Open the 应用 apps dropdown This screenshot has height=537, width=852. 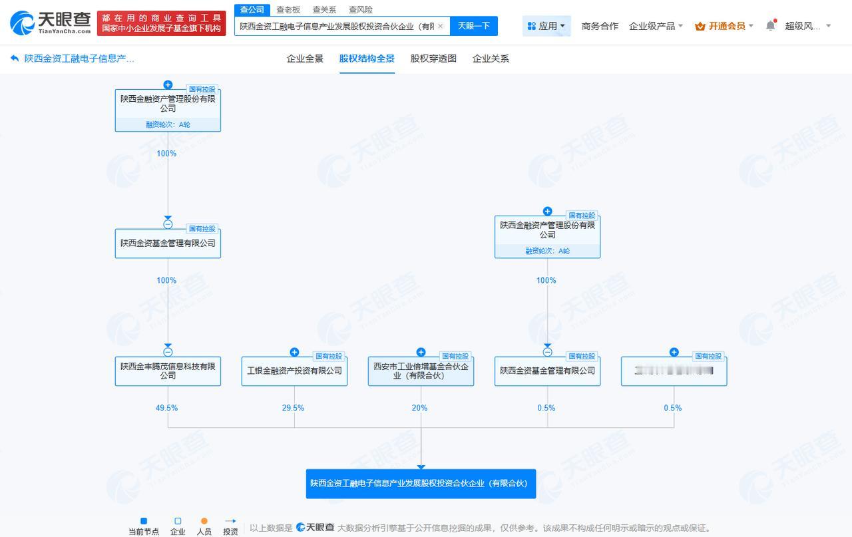[x=546, y=26]
